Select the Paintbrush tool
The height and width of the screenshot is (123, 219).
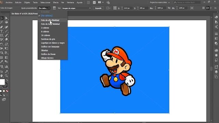7,35
